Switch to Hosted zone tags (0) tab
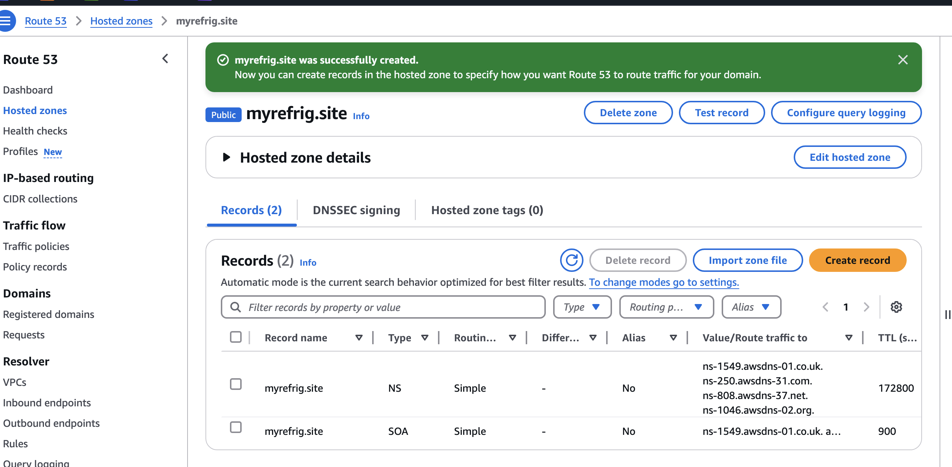 point(487,210)
